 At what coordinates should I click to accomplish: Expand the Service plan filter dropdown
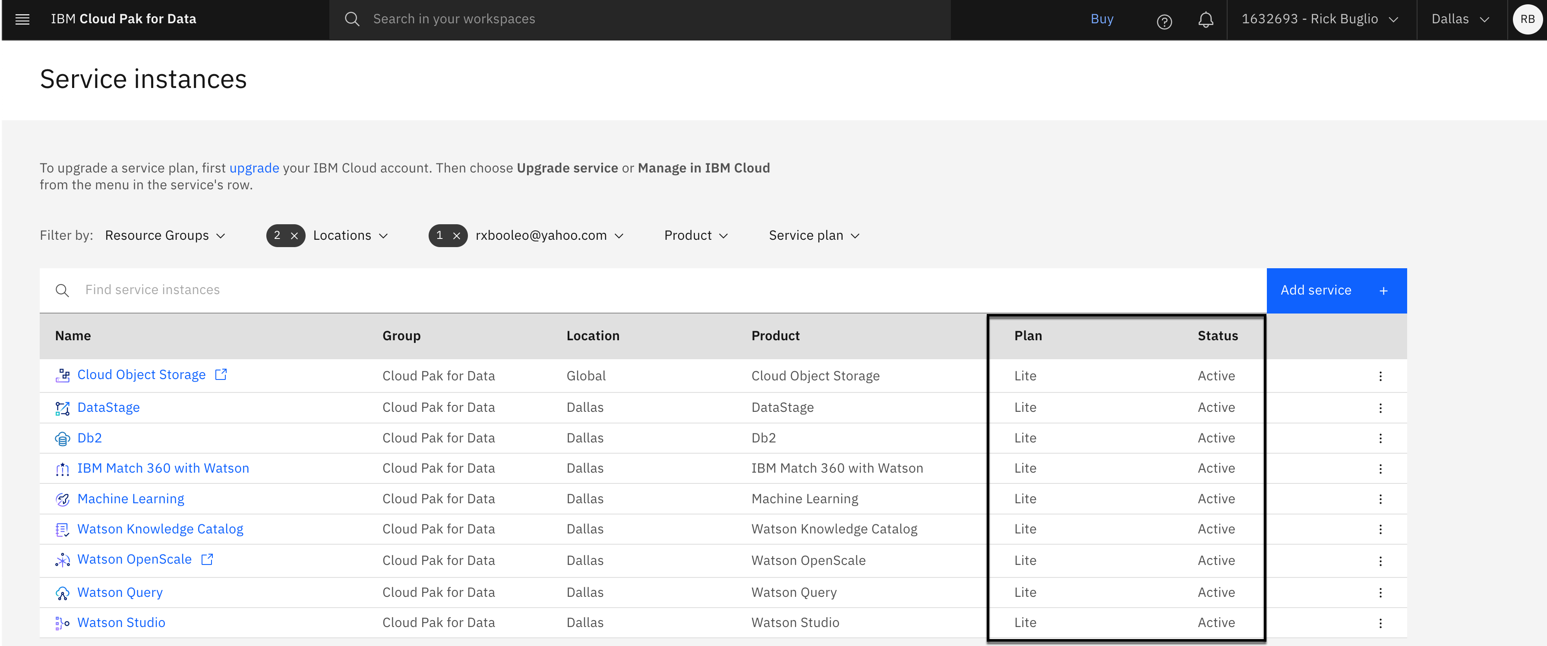coord(814,236)
